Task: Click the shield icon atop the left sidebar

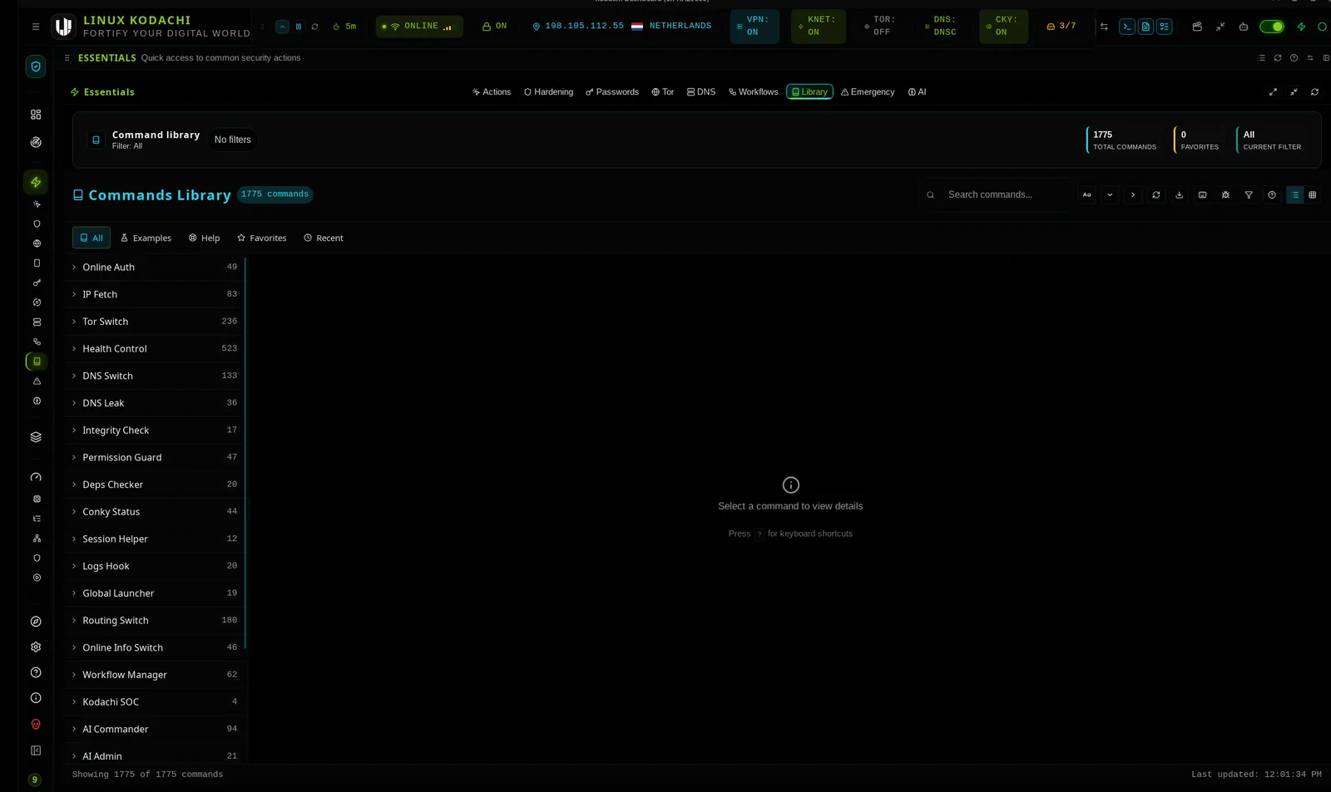Action: (36, 66)
